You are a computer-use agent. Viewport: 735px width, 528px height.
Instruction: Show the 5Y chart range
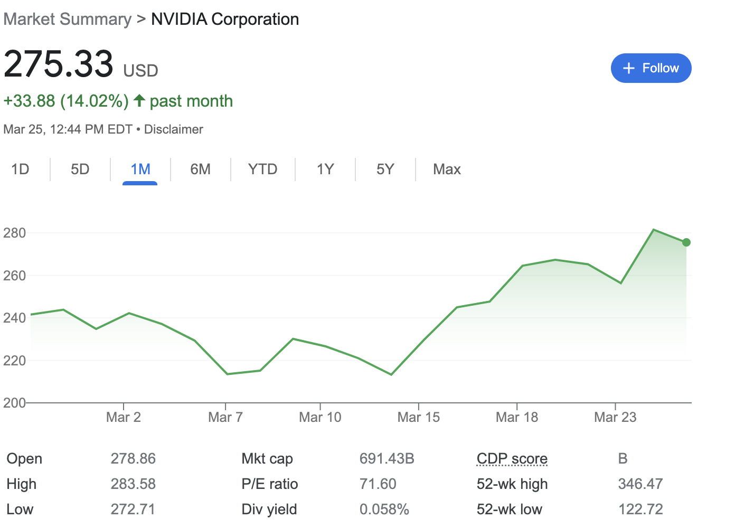[x=385, y=169]
